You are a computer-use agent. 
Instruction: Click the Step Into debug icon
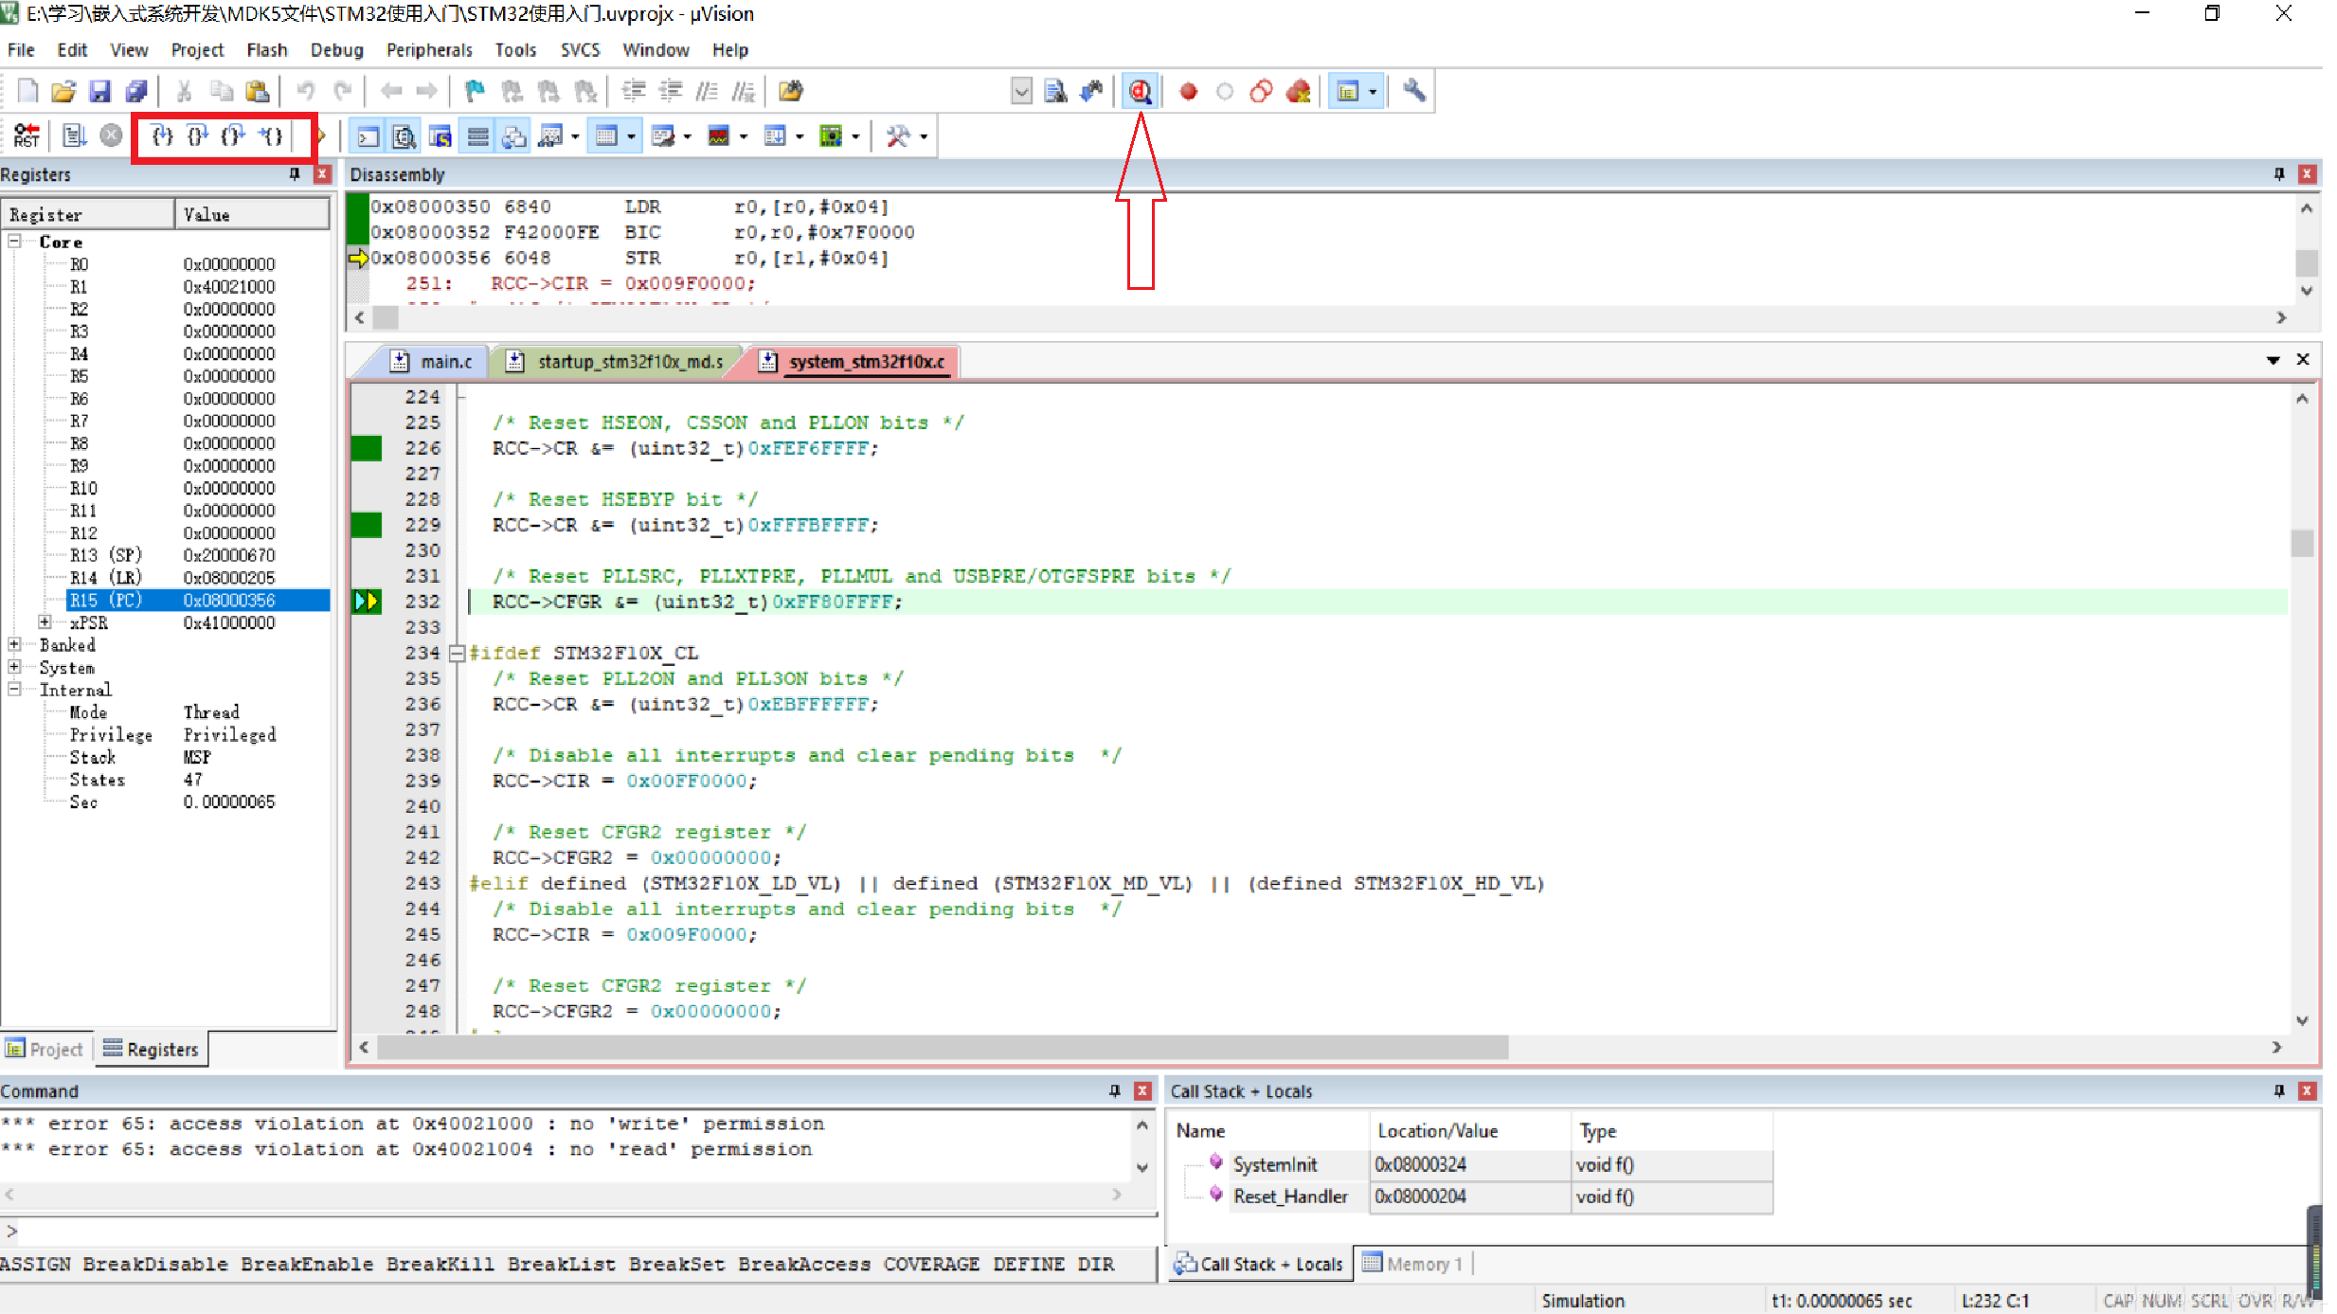tap(162, 135)
